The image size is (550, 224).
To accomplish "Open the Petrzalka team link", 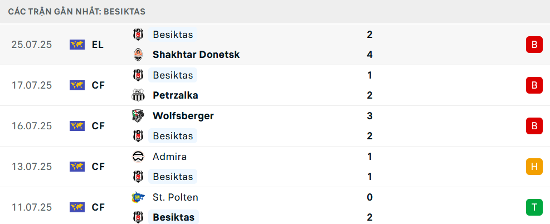I will pyautogui.click(x=176, y=95).
